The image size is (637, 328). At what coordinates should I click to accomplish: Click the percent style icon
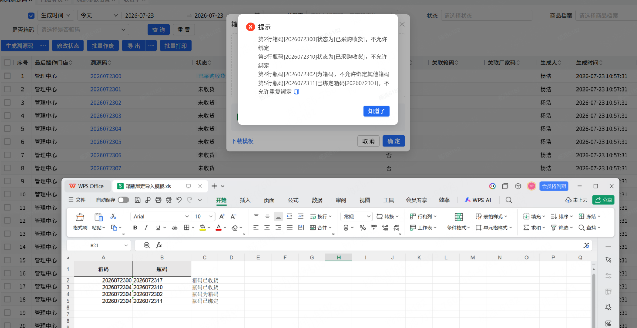click(362, 228)
